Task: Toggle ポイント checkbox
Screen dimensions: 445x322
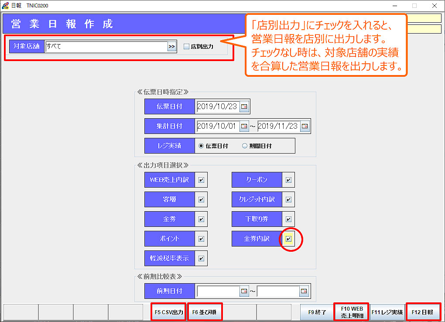Action: coord(201,239)
